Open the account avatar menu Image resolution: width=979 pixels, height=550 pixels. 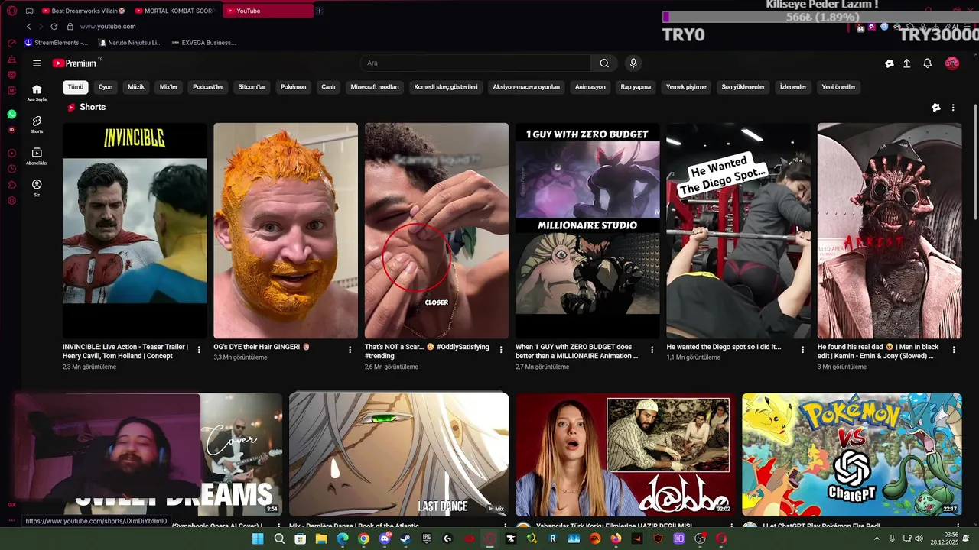(952, 63)
